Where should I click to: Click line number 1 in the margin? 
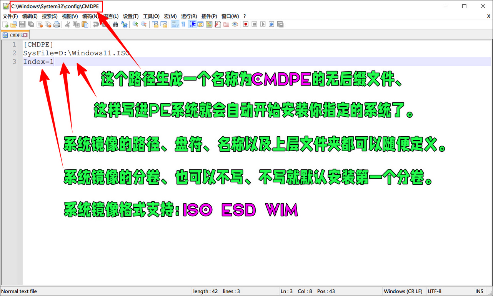tap(14, 44)
